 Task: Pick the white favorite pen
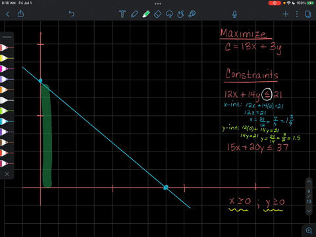(7, 100)
